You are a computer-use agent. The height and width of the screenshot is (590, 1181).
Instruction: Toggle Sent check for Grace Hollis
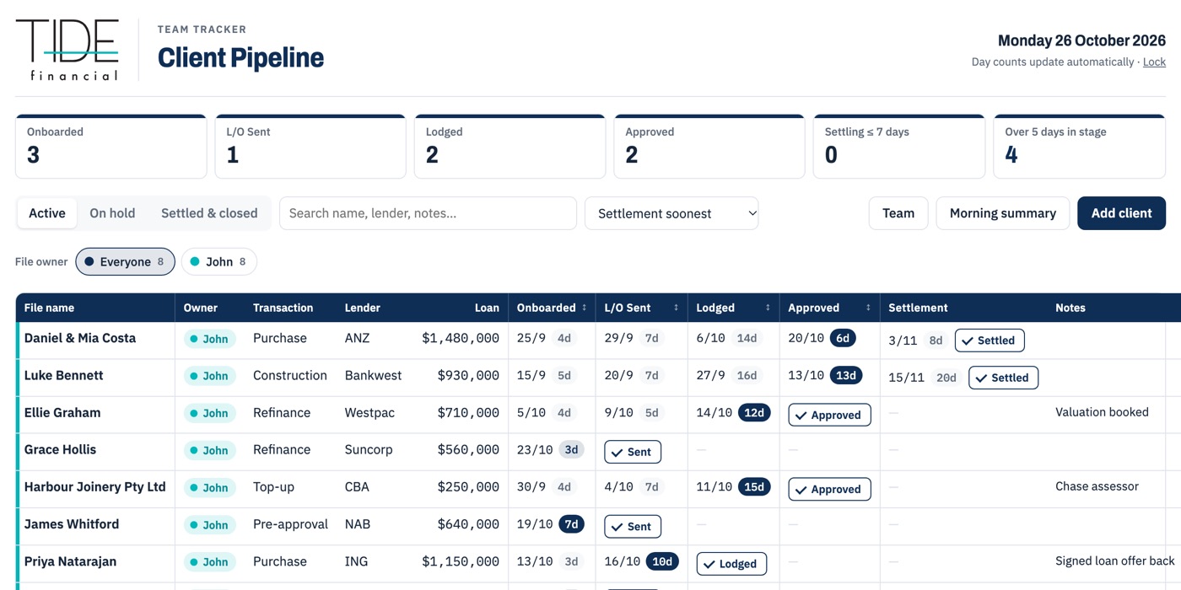pyautogui.click(x=633, y=452)
